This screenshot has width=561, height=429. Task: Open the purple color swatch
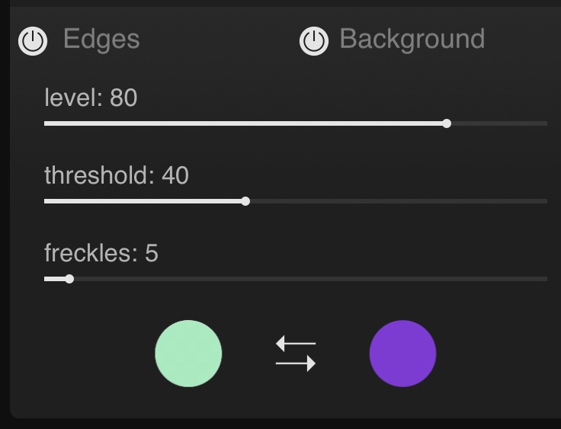point(402,354)
